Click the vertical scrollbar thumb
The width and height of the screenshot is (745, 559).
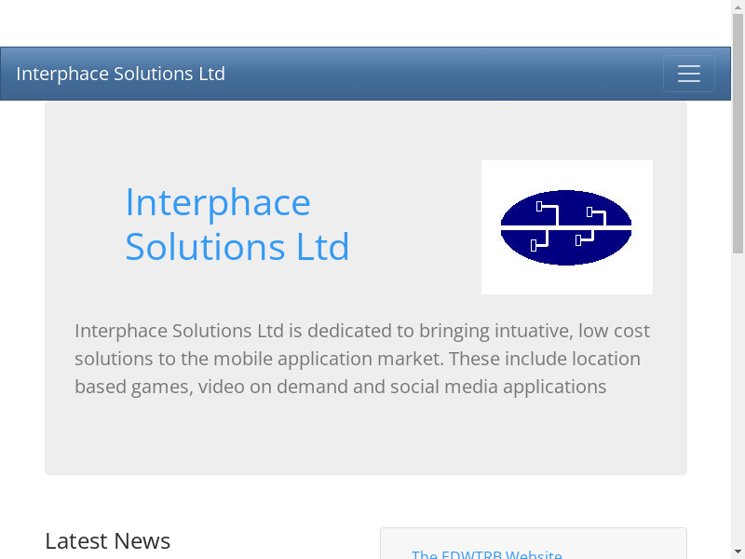tap(738, 130)
